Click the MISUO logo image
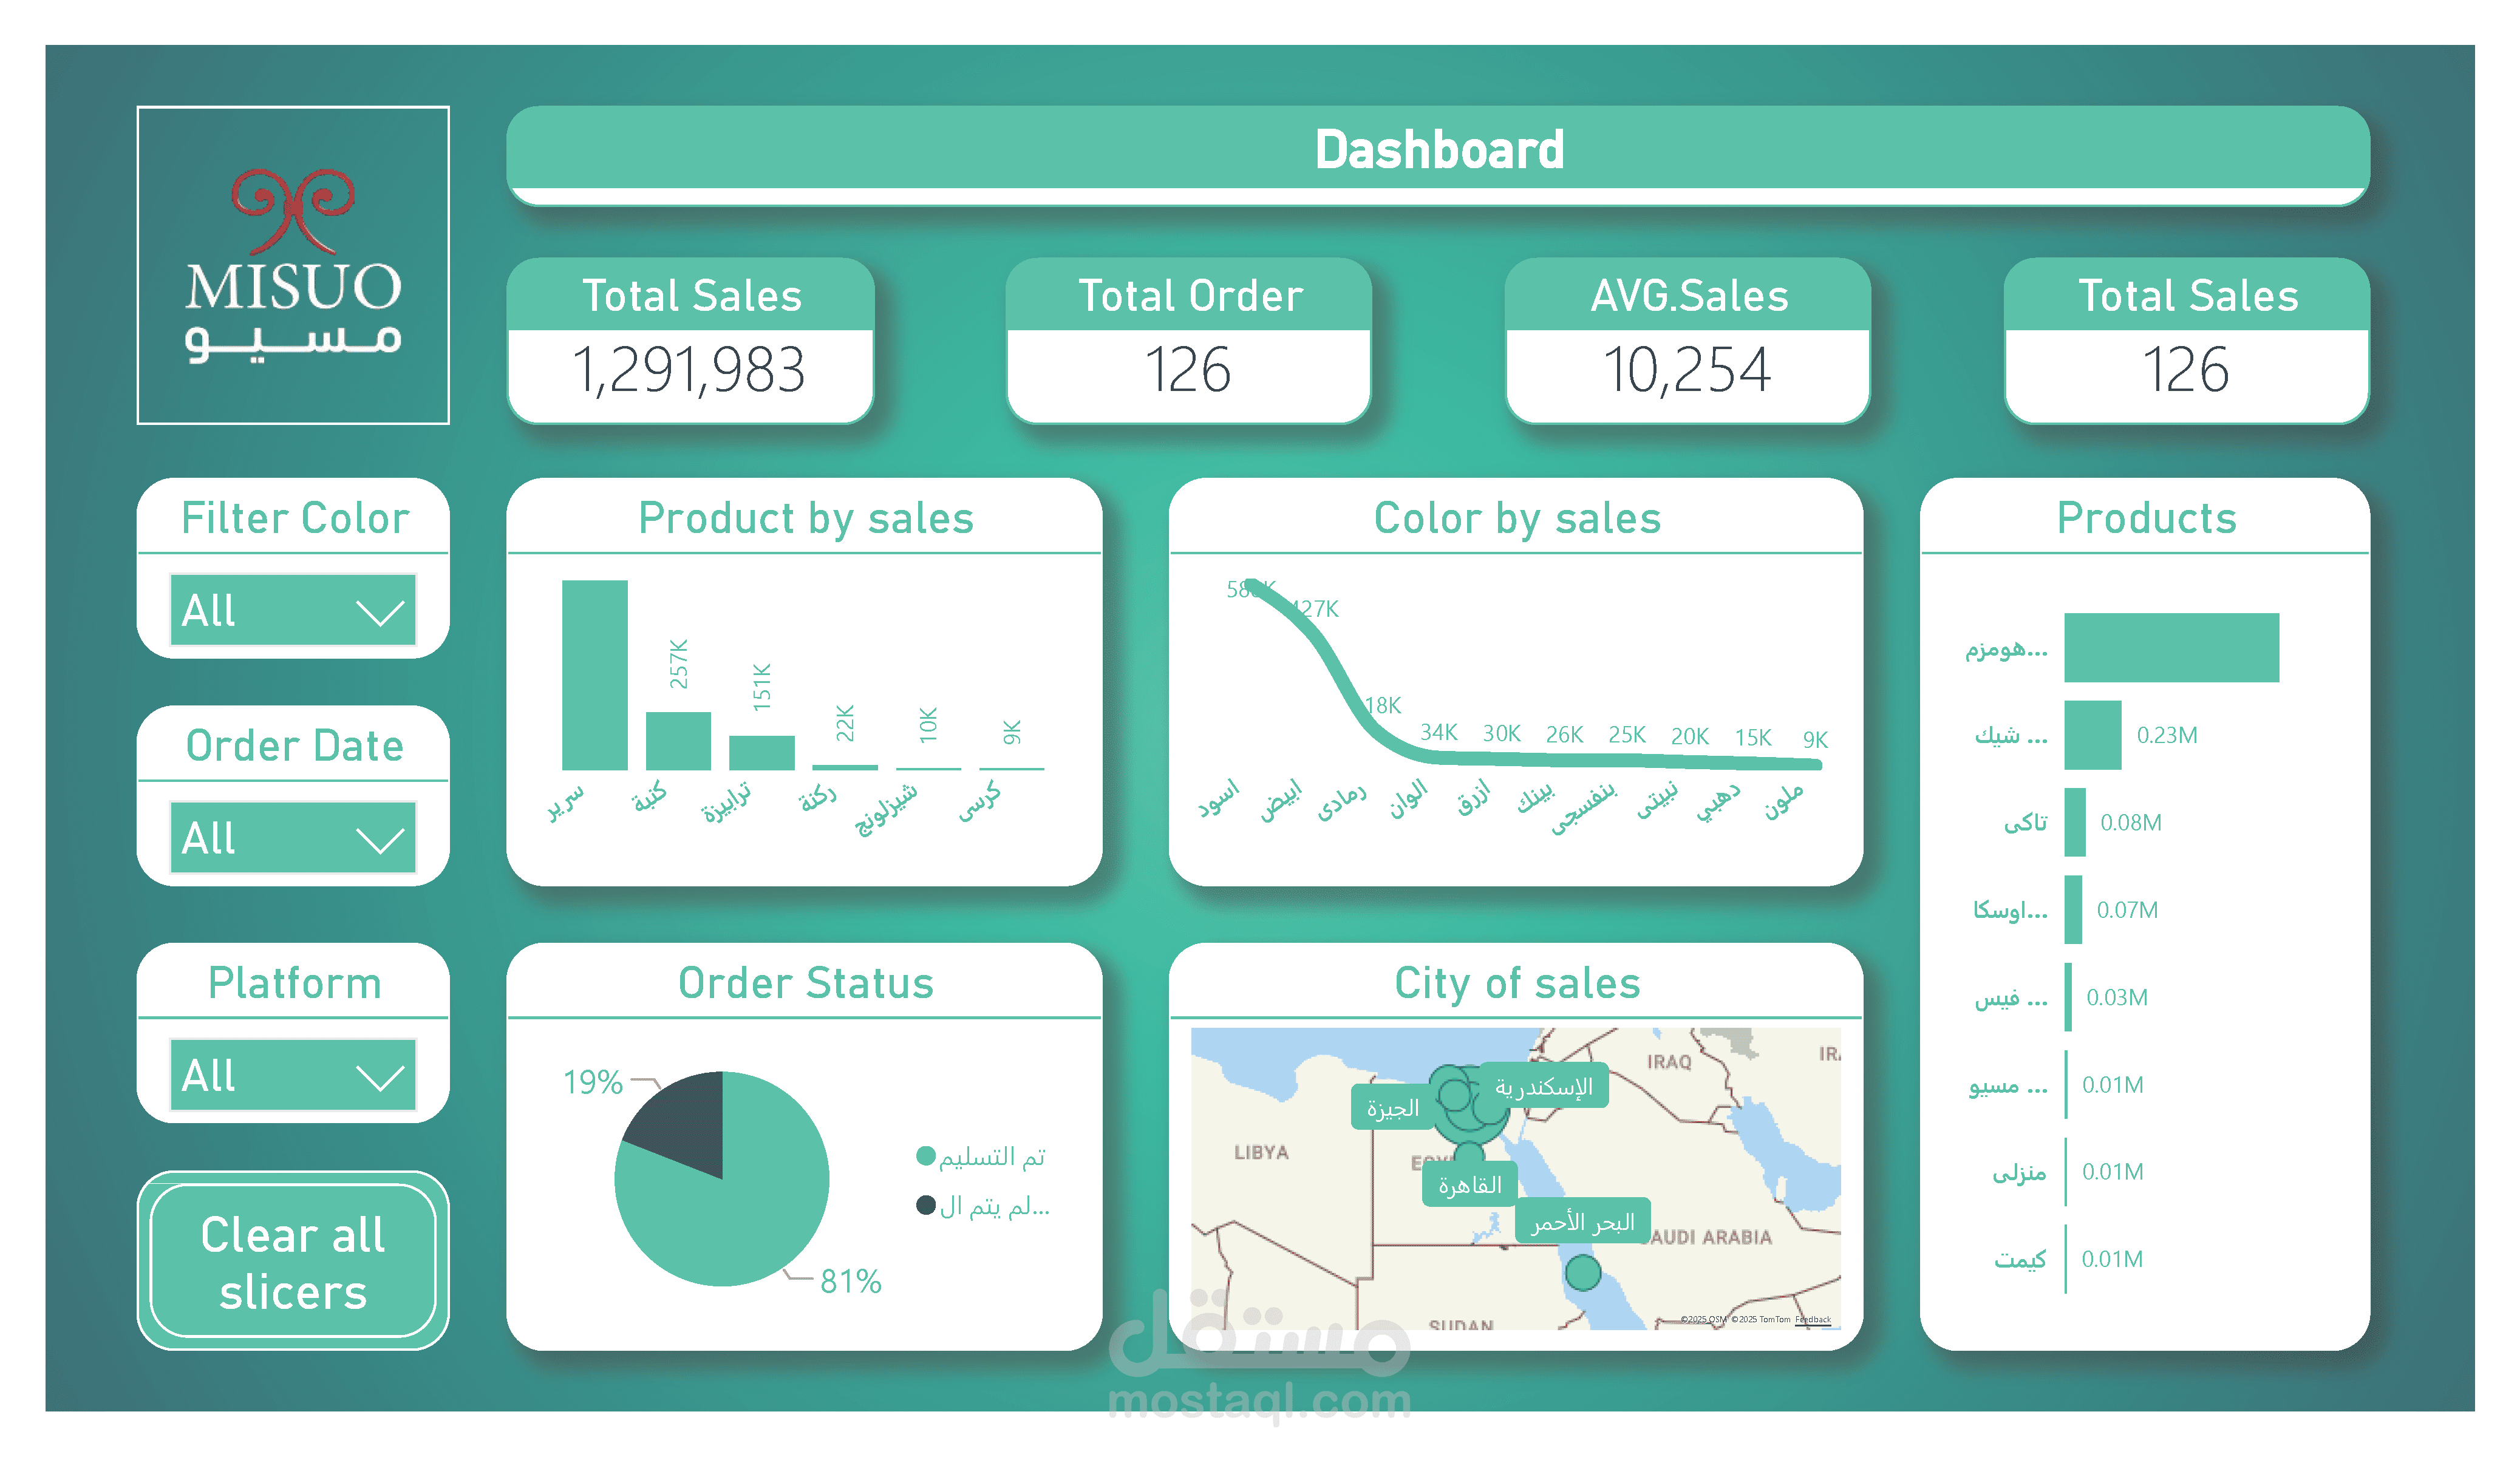Screen dimensions: 2520x1457 [x=293, y=265]
